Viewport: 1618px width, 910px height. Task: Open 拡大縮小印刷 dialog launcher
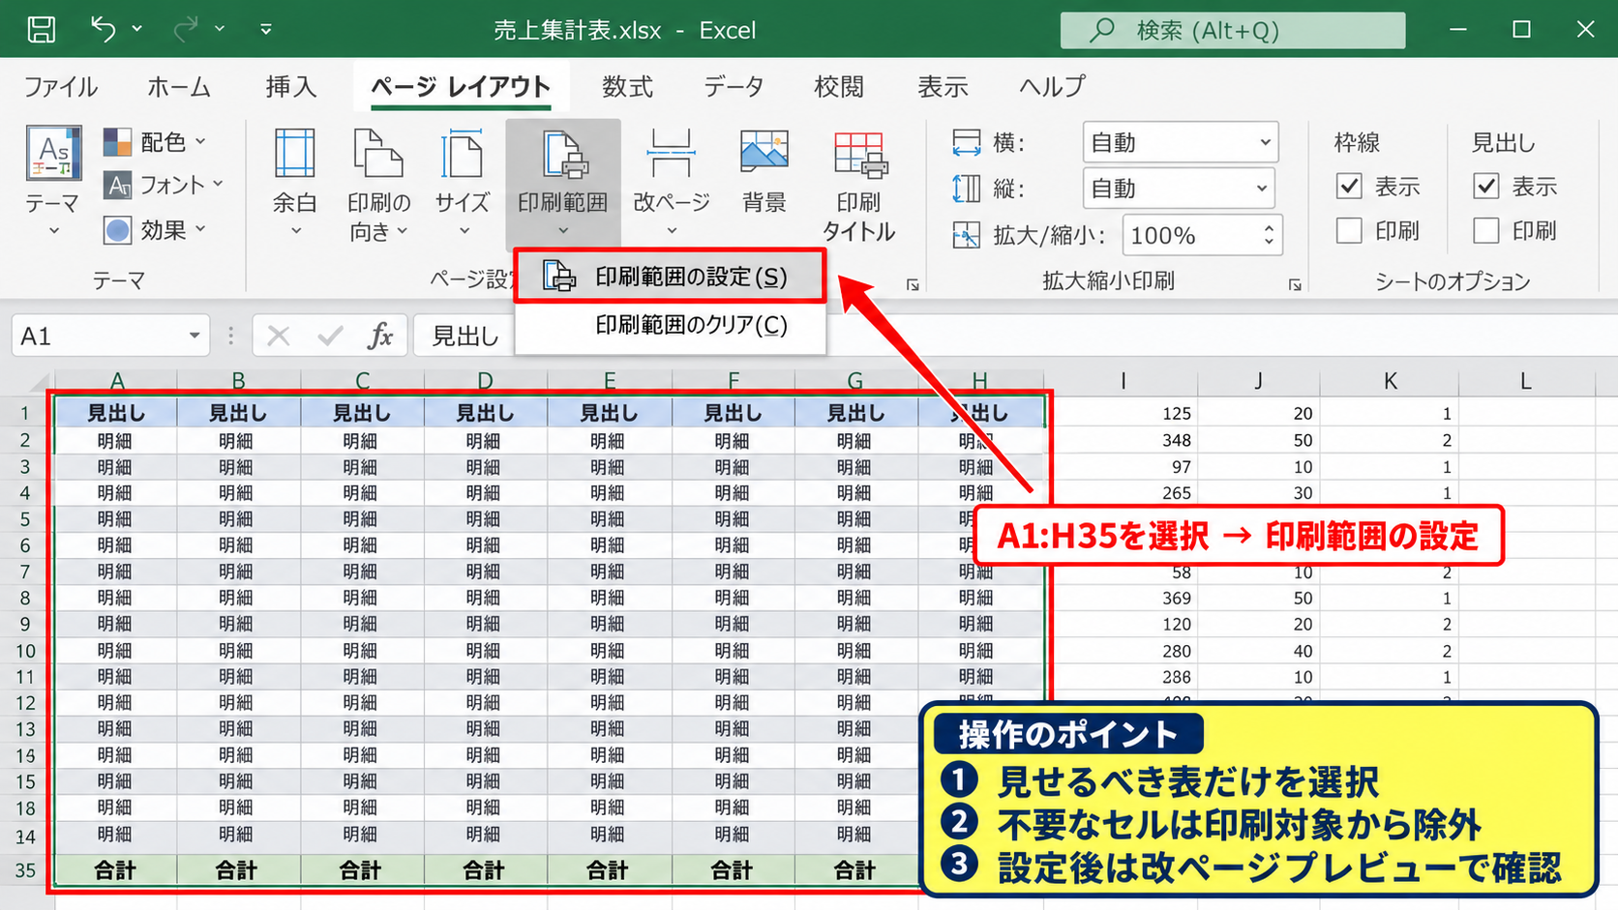(x=1295, y=284)
